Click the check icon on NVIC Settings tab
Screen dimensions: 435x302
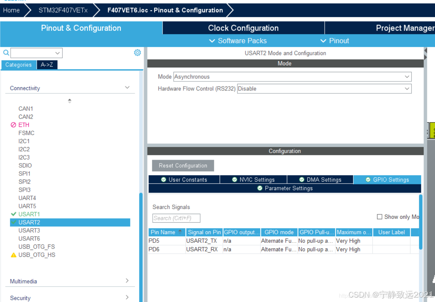point(234,180)
